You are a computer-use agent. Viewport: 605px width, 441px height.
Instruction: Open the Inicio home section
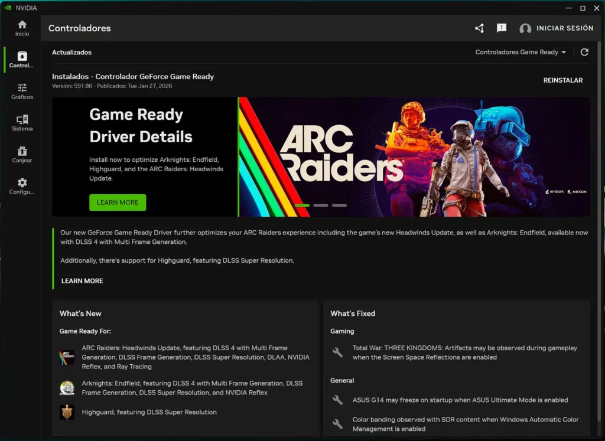22,28
